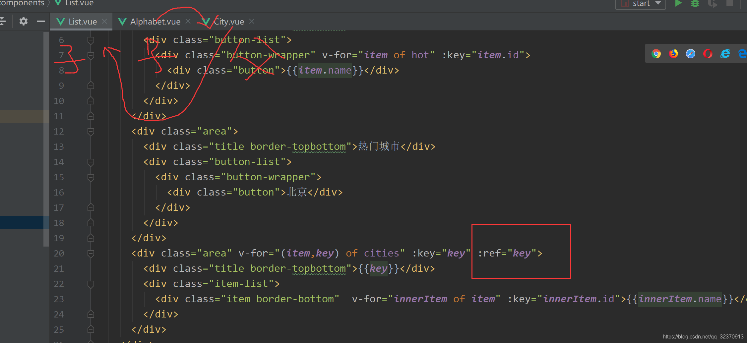The height and width of the screenshot is (343, 747).
Task: Place cursor on text 北京
Action: (x=297, y=192)
